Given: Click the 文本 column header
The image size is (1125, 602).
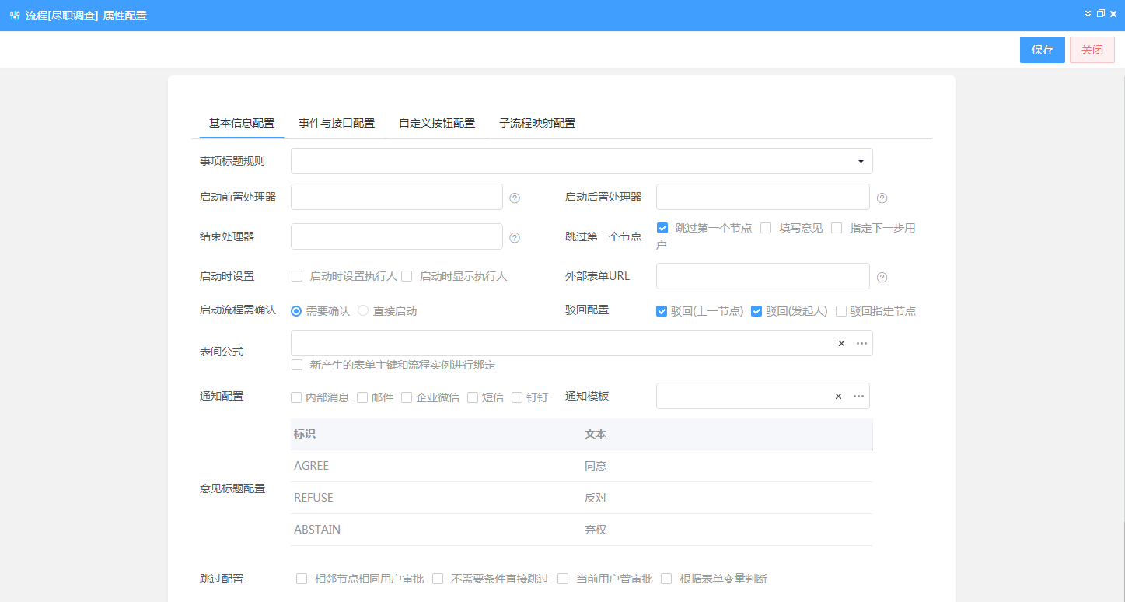Looking at the screenshot, I should click(727, 434).
